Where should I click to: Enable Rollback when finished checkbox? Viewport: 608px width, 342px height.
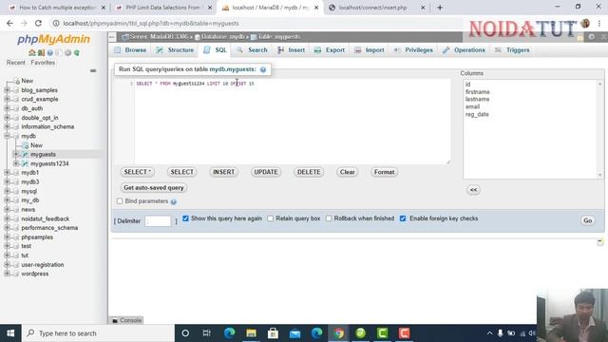[x=329, y=218]
